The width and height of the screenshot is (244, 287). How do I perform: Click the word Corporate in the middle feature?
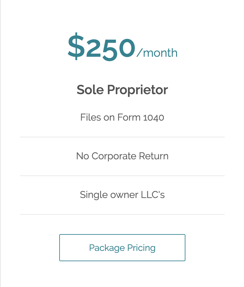(x=114, y=156)
